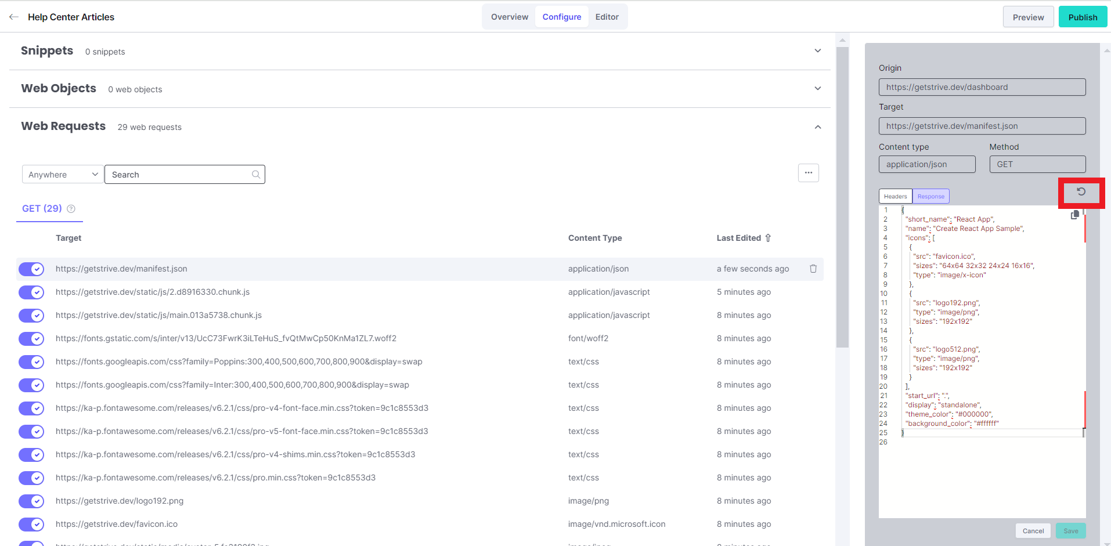Toggle the pro.min.css request switch
The width and height of the screenshot is (1111, 546).
pos(31,478)
